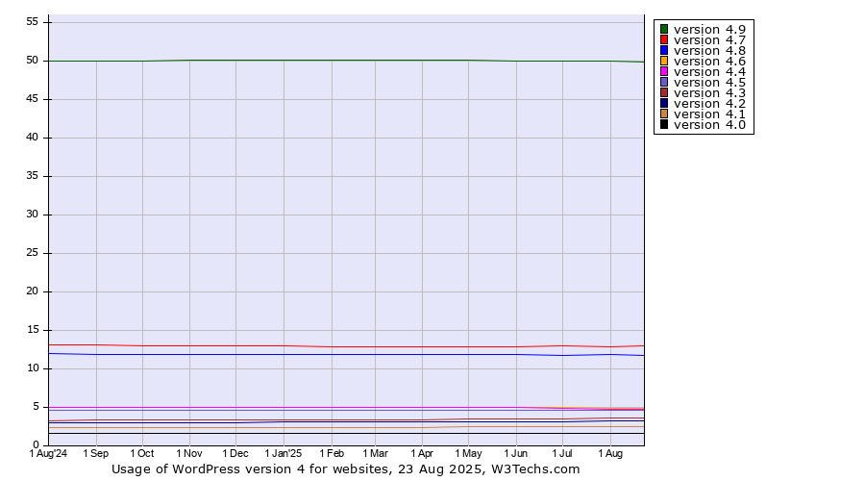
Task: Click the "10" y-axis value
Action: pos(32,368)
